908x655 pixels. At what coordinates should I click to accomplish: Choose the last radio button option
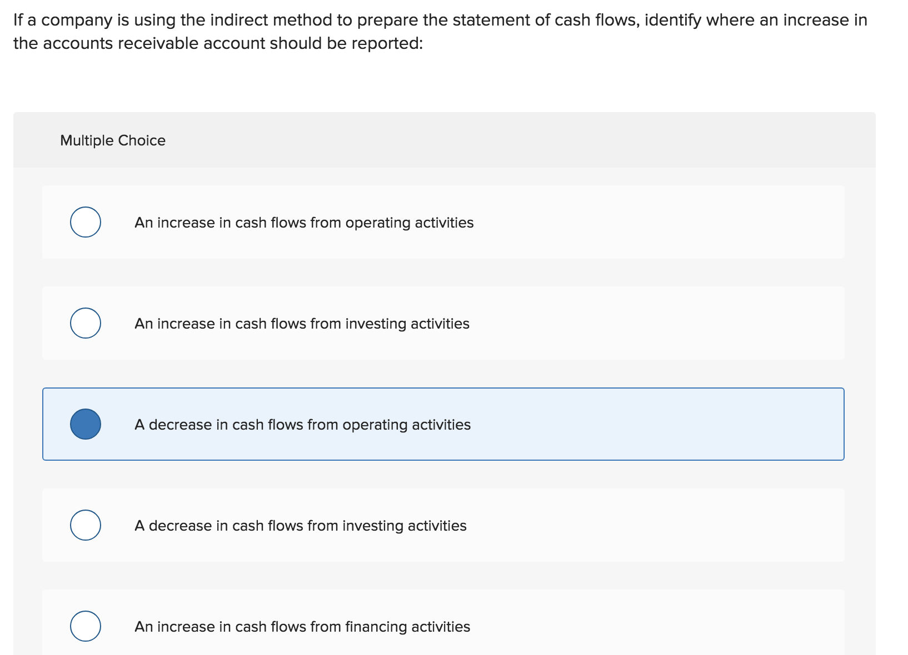86,626
